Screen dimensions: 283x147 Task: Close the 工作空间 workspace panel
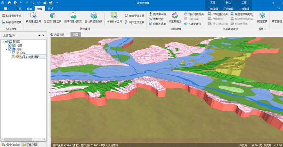tap(43, 35)
